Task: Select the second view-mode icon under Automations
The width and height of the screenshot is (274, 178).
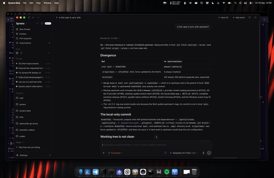Action: (x=21, y=53)
